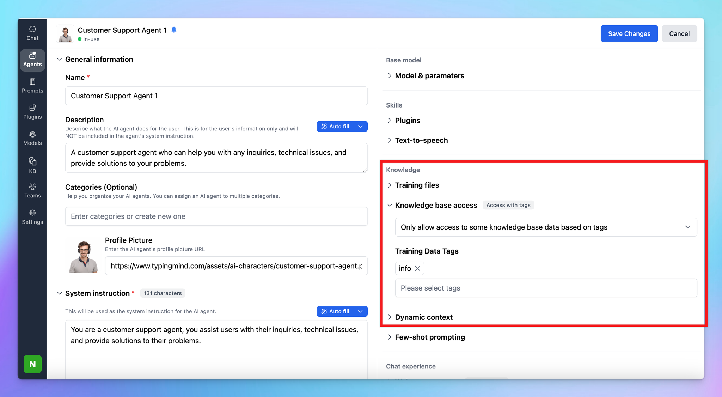Click the green N user avatar

pos(32,364)
